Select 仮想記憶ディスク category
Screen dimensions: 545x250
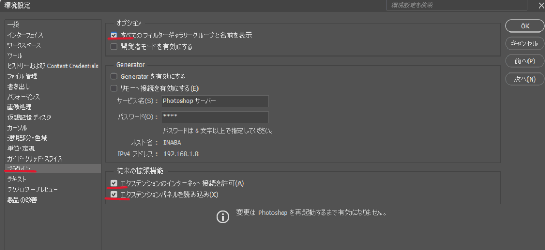pos(29,117)
